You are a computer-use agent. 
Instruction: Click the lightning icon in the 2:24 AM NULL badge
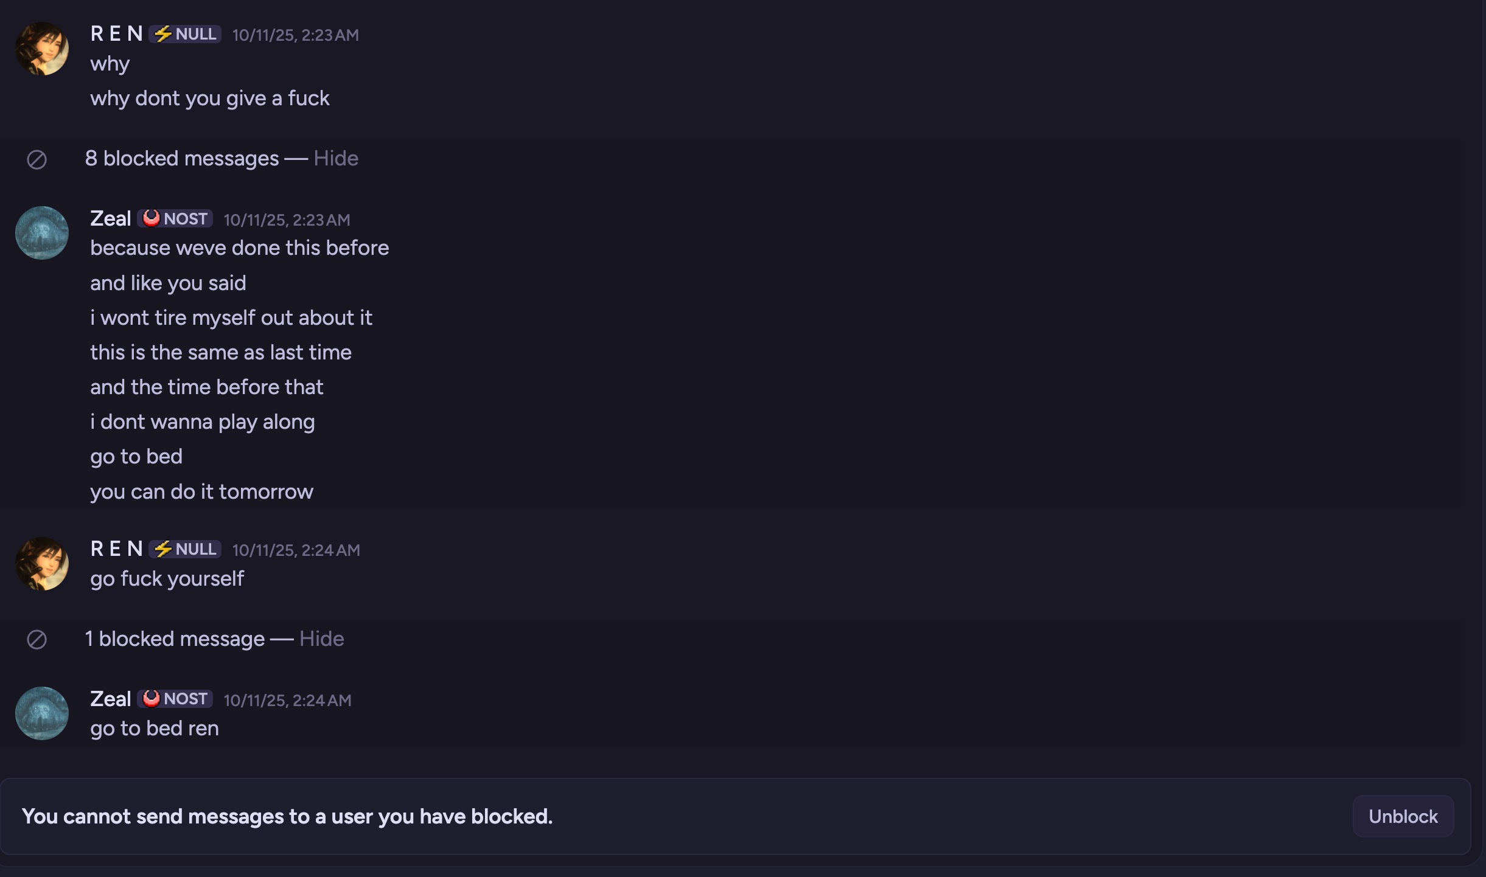(162, 549)
